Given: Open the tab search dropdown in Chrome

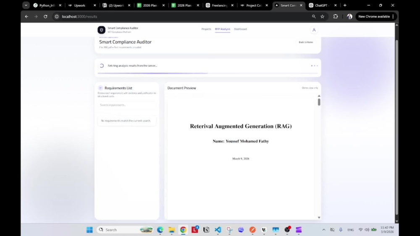Looking at the screenshot, I should [x=26, y=5].
